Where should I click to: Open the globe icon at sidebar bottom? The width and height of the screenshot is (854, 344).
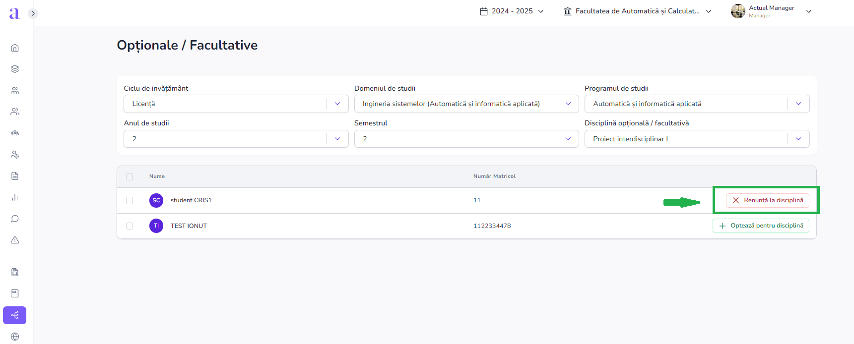click(15, 337)
